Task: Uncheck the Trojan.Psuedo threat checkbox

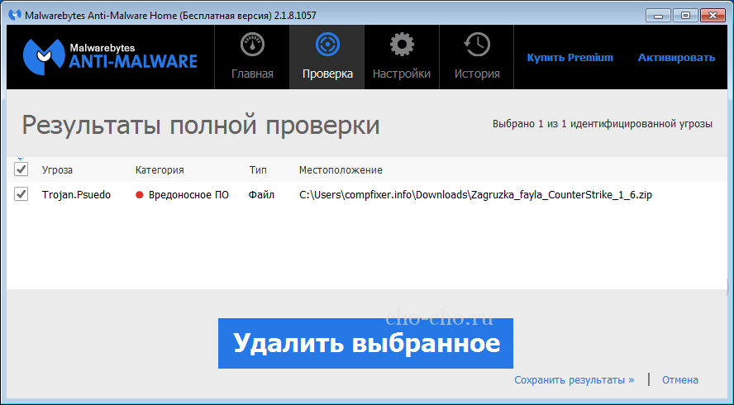Action: click(21, 194)
